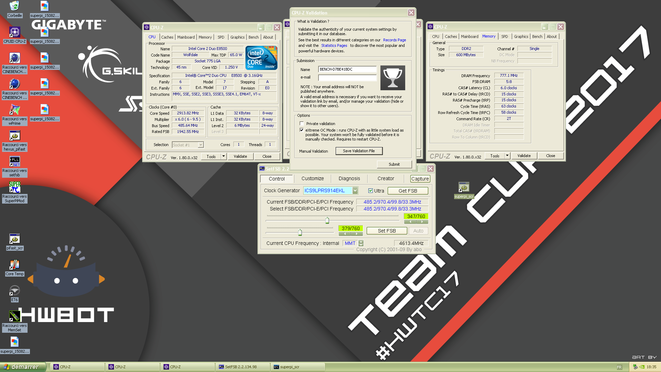Click the CPU-Z icon in the right window's title bar

(430, 27)
